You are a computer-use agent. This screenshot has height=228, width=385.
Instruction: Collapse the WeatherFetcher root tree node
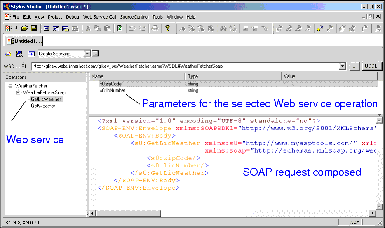tap(10, 86)
